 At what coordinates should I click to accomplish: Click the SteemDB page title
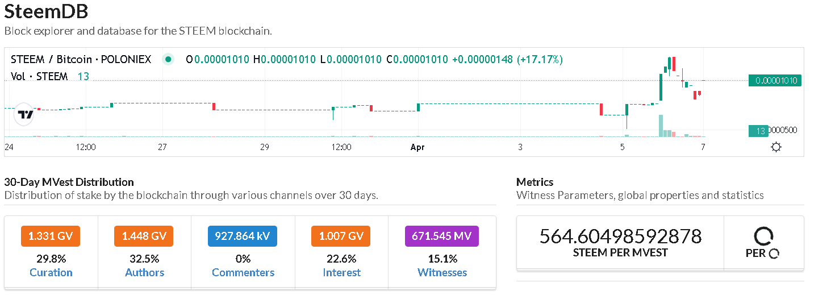tap(46, 11)
